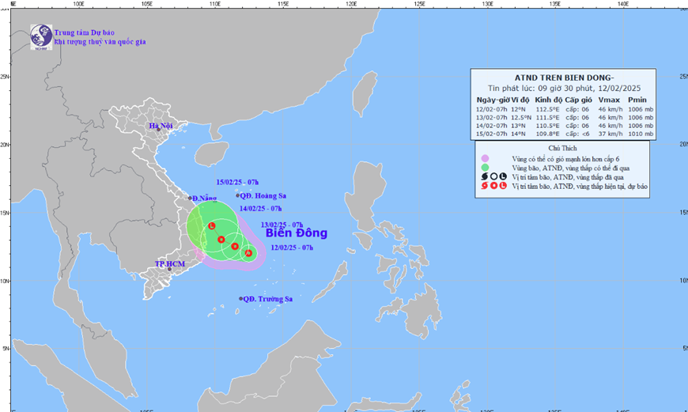Click the Đ.Nẵng city marker
Screen dimensions: 688x412
point(190,198)
